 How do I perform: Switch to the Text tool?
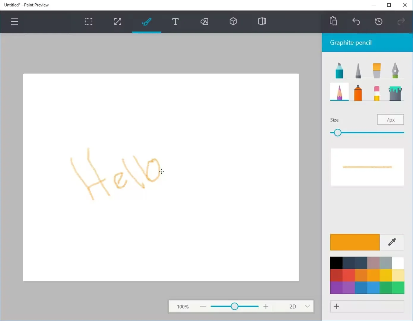(175, 22)
